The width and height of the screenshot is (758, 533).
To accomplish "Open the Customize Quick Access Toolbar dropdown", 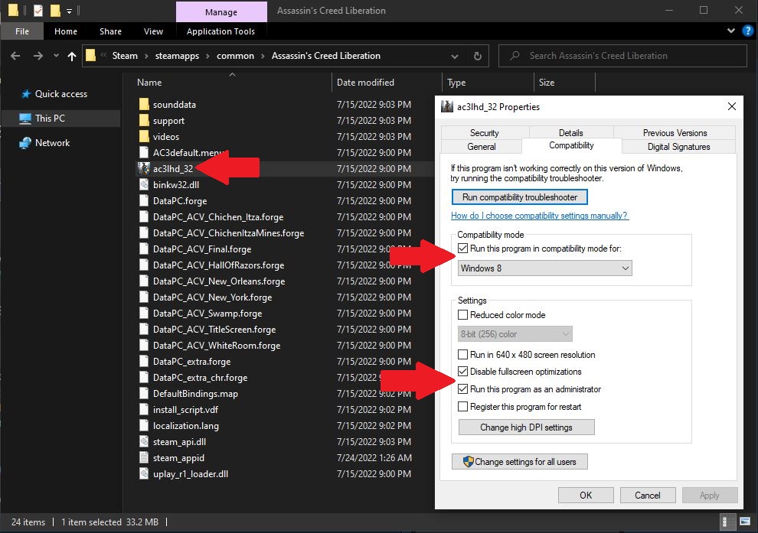I will pyautogui.click(x=69, y=11).
